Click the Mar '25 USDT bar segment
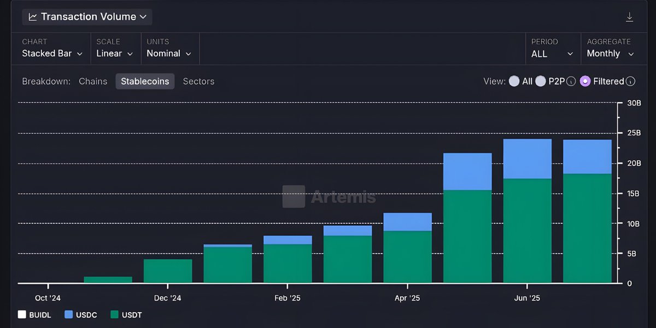The height and width of the screenshot is (328, 656). coord(348,260)
